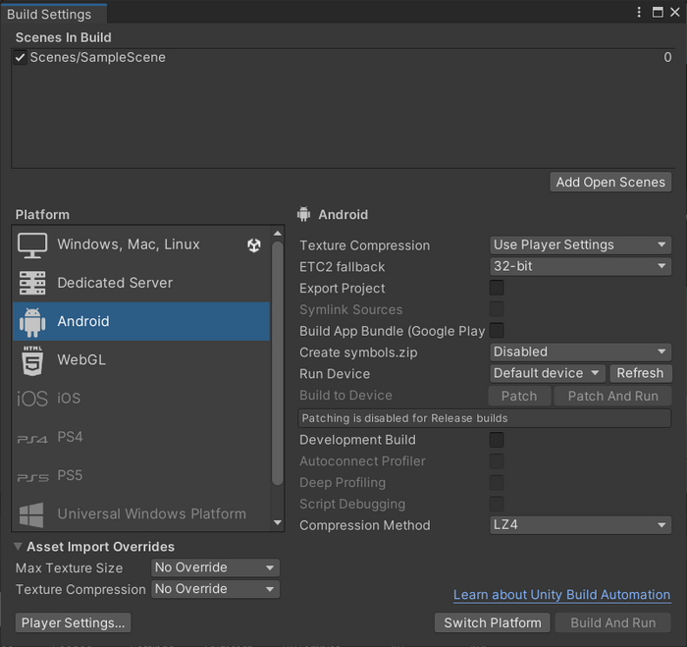Click the Android robot icon in platform list
The image size is (687, 647).
pyautogui.click(x=32, y=322)
